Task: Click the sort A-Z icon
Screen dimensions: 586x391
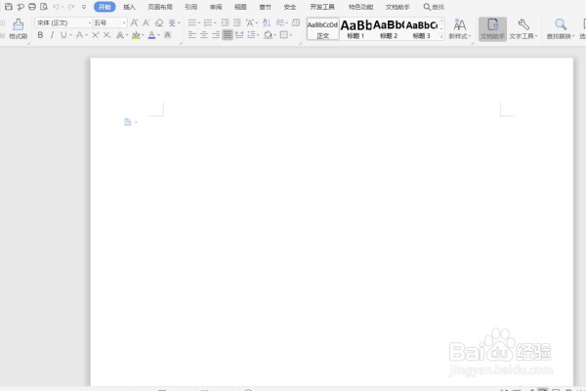Action: click(x=266, y=22)
